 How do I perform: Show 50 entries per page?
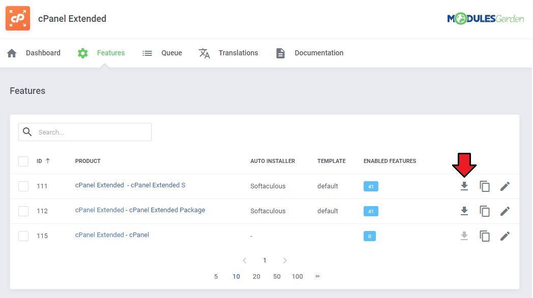277,277
